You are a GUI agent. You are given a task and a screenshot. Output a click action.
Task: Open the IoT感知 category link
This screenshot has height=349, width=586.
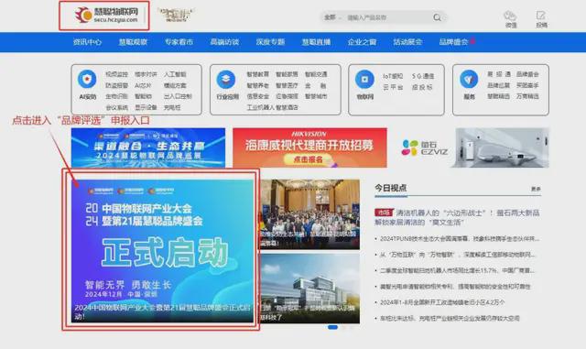pos(393,76)
